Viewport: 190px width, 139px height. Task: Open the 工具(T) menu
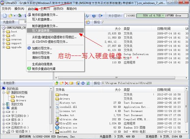(x=45, y=9)
